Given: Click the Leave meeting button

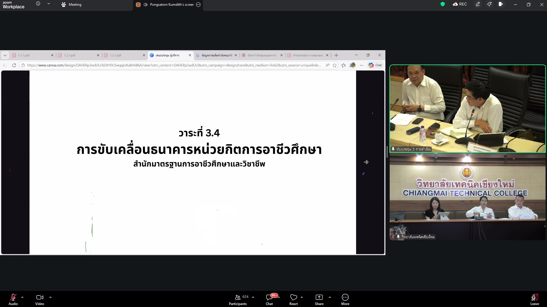Looking at the screenshot, I should (x=534, y=299).
